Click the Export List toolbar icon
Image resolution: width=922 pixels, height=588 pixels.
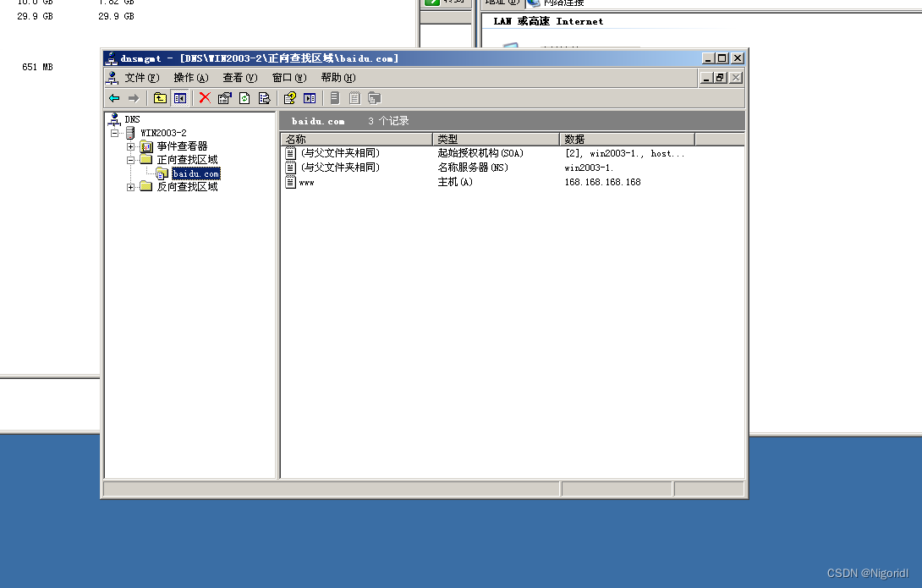click(265, 98)
